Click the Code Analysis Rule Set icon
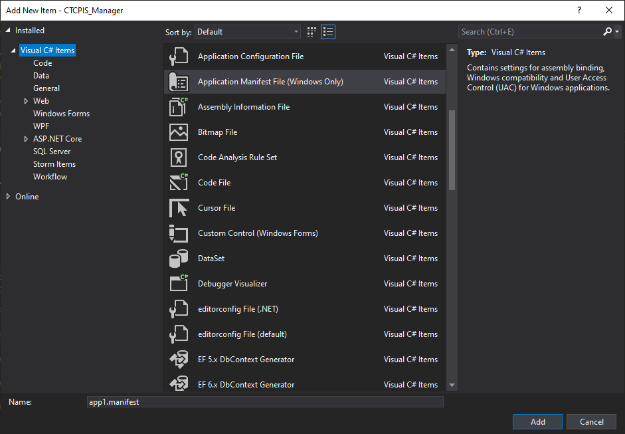625x434 pixels. pos(179,158)
